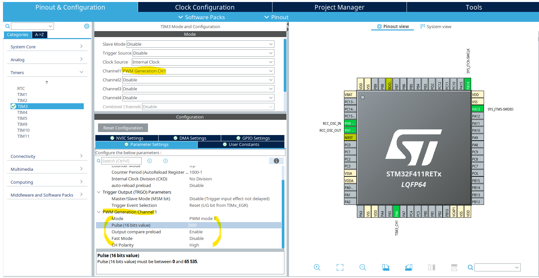Viewport: 539px width, 278px height.
Task: Open the categories settings gear
Action: 87,26
